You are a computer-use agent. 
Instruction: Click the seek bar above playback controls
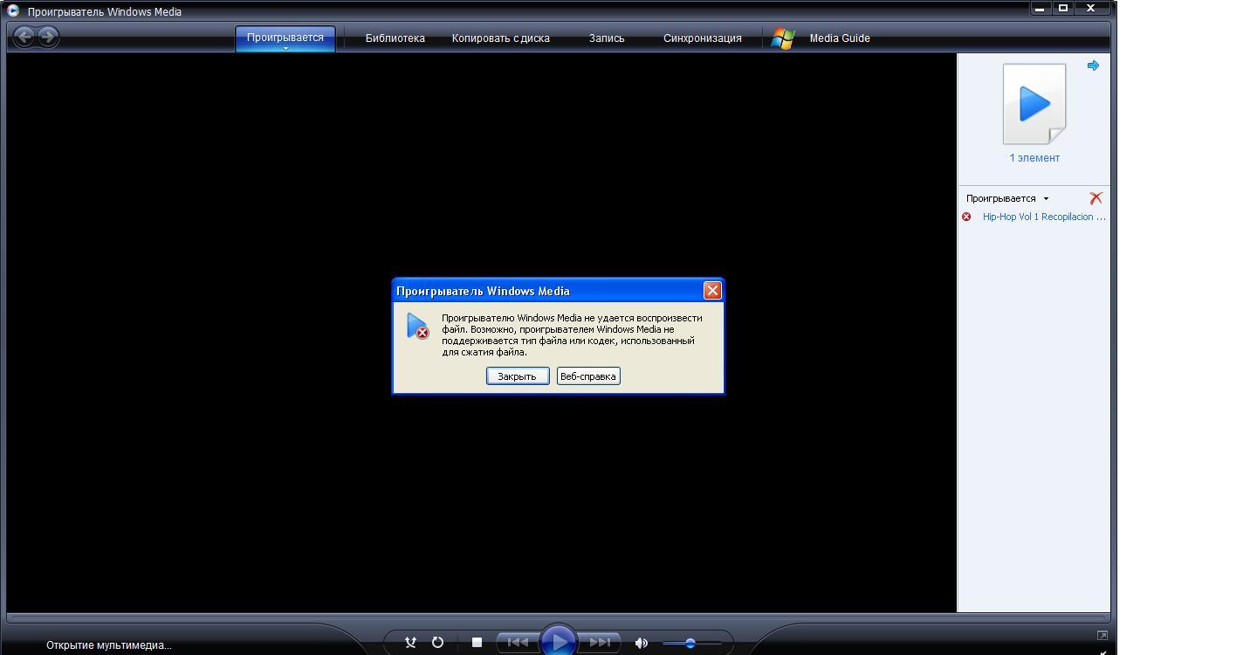click(x=559, y=617)
